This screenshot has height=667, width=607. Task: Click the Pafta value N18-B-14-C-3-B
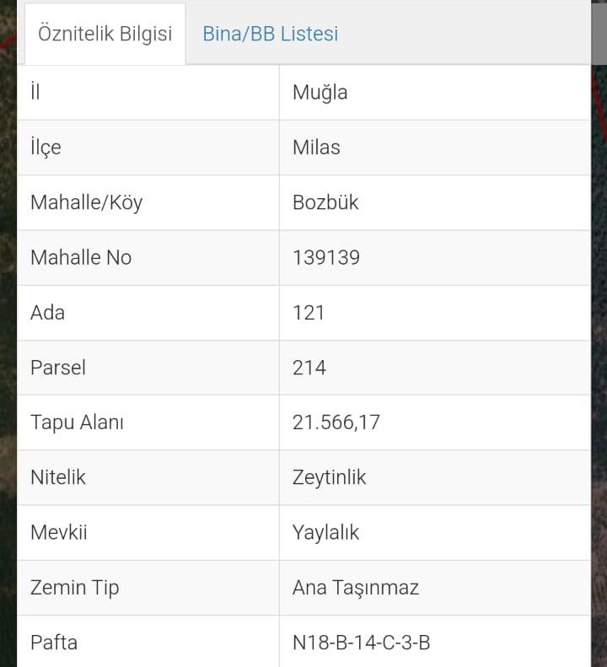362,643
